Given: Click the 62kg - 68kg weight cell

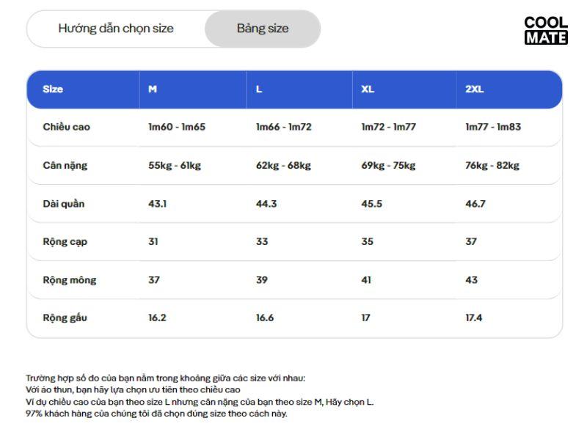Looking at the screenshot, I should point(283,165).
